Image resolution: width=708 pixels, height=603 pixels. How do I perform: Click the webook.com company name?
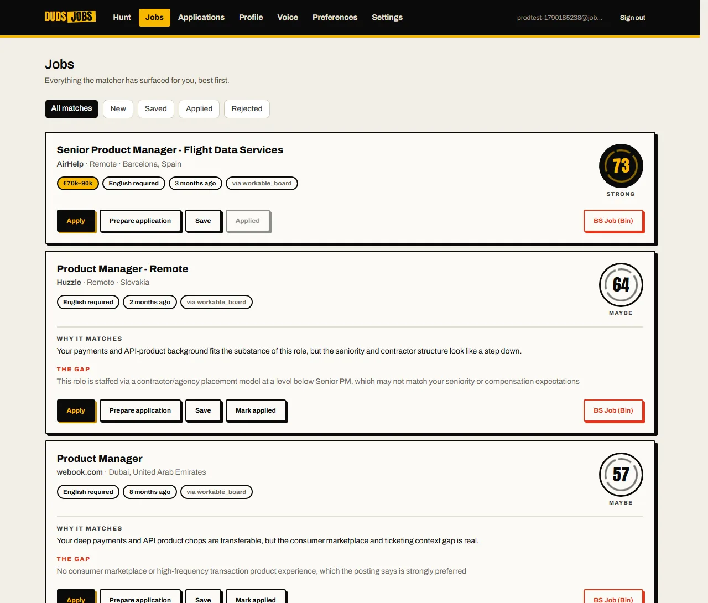[80, 472]
